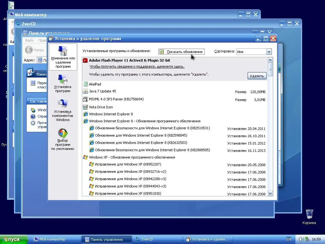Click scroll up arrow of programs list
Screen dimensions: 325x244
(x=270, y=60)
